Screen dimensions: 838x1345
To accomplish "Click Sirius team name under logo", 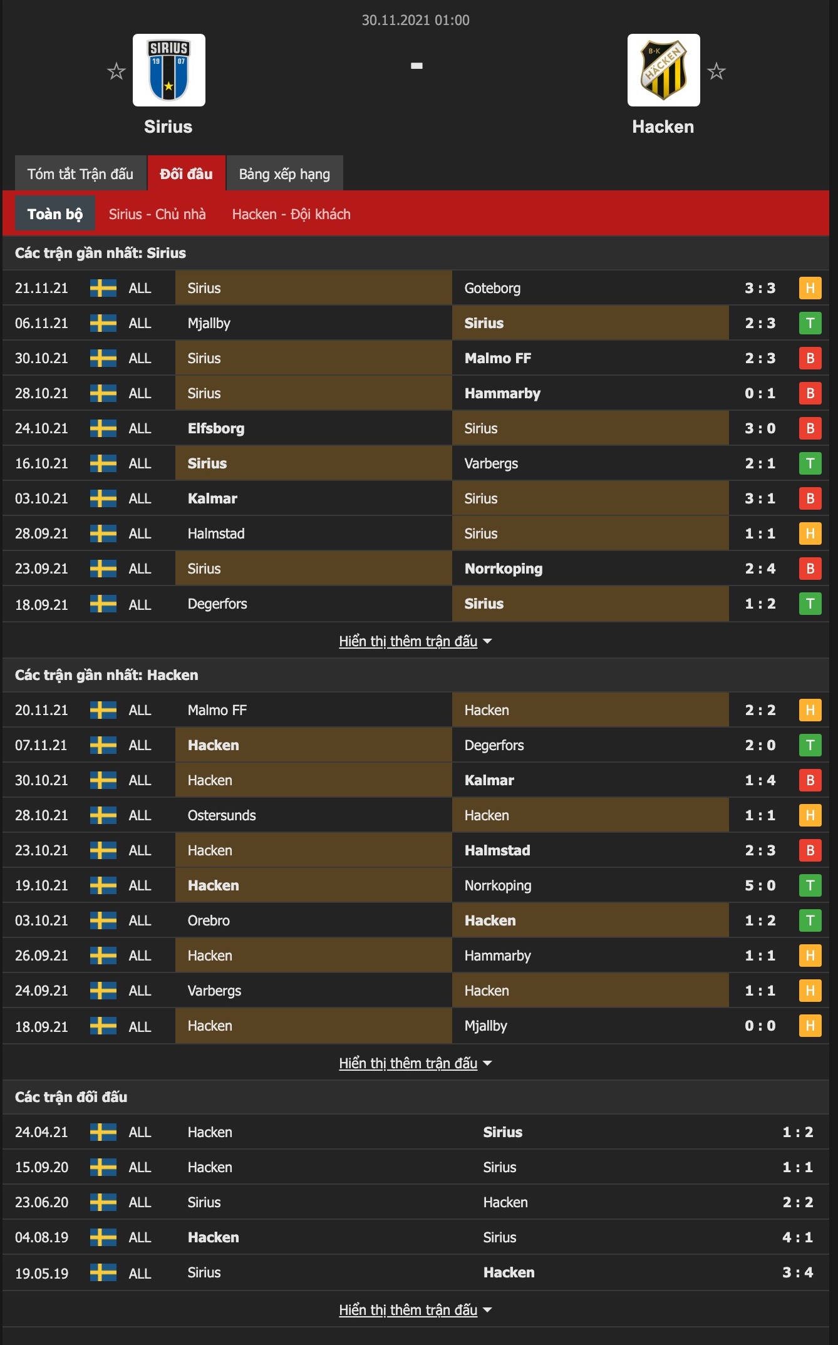I will point(168,126).
